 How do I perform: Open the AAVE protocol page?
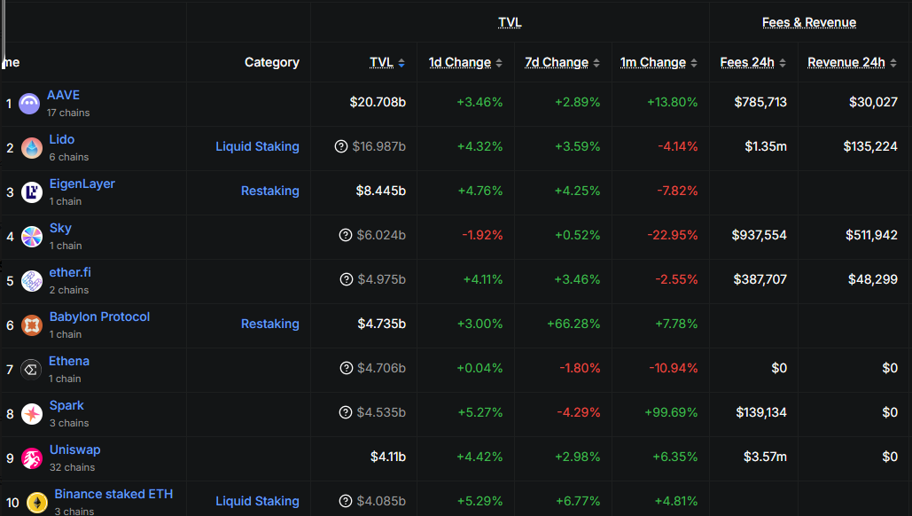click(64, 95)
